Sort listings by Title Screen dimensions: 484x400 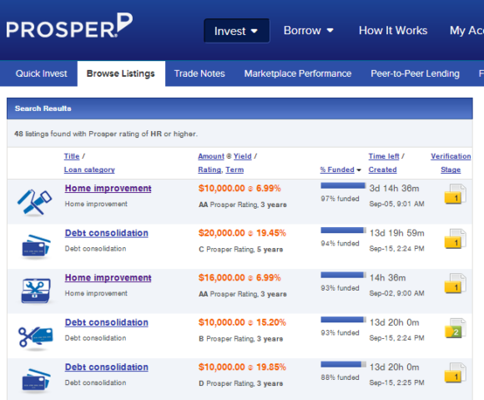point(72,156)
